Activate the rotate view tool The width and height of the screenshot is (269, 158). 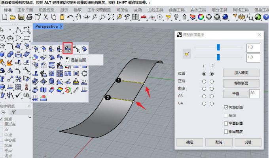[x=87, y=17]
